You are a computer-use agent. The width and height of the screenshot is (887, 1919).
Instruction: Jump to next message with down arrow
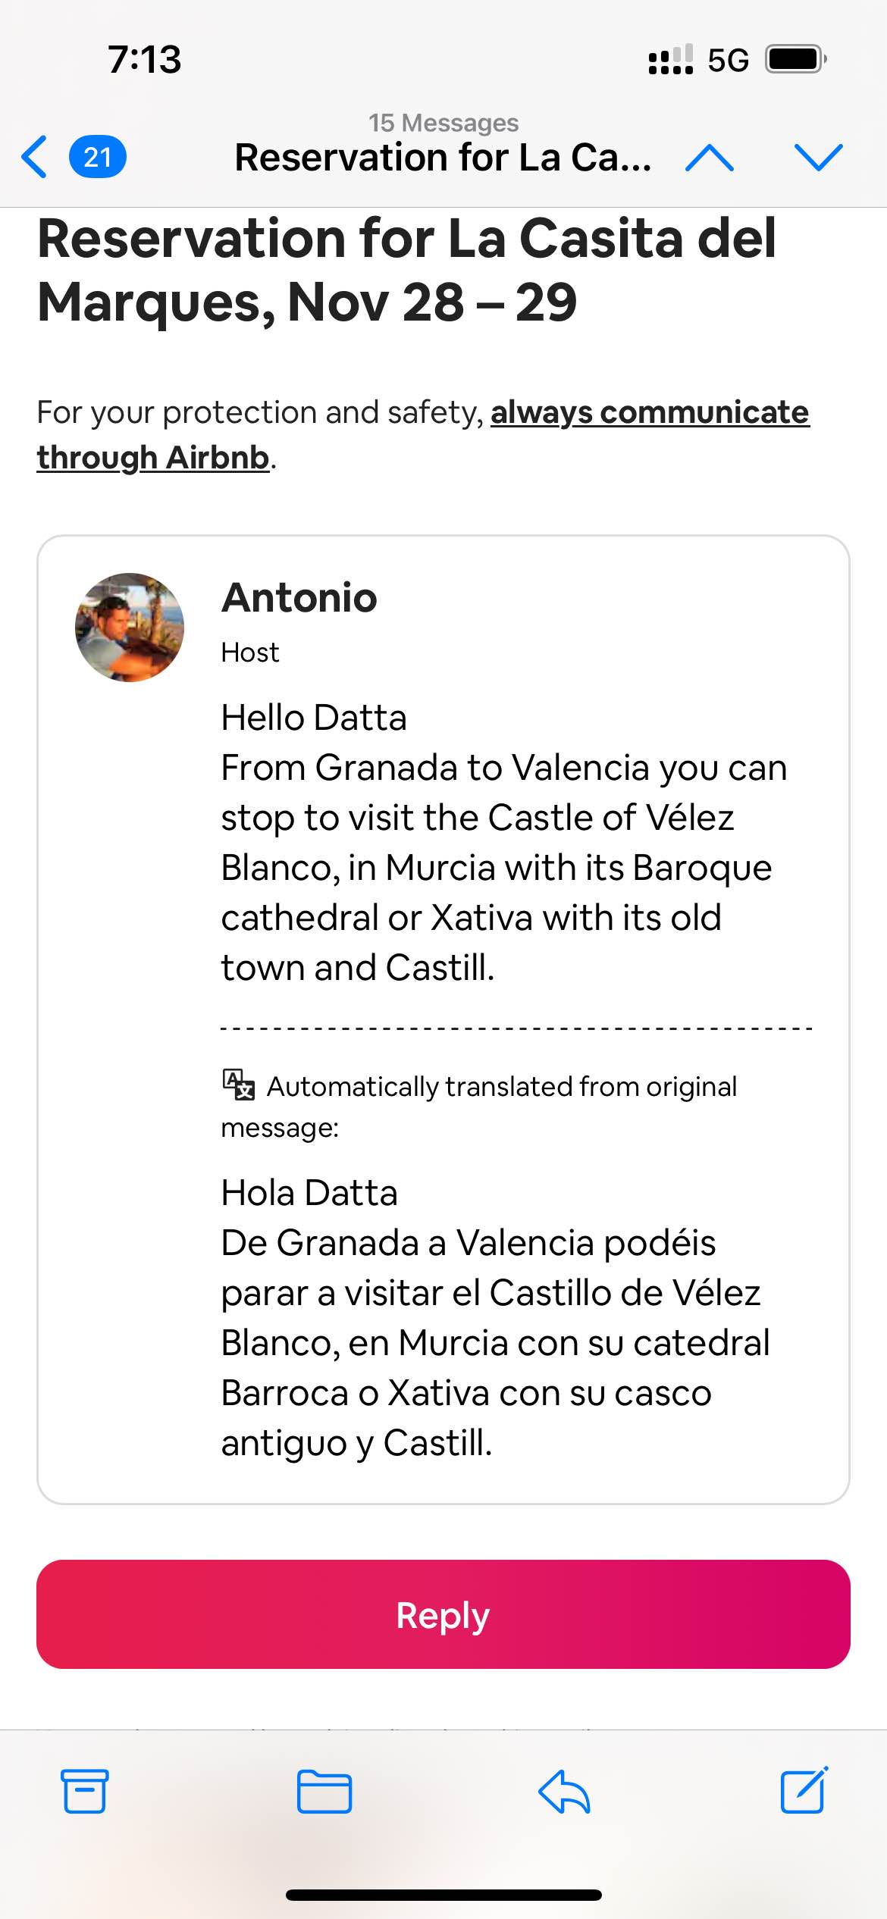click(x=818, y=157)
